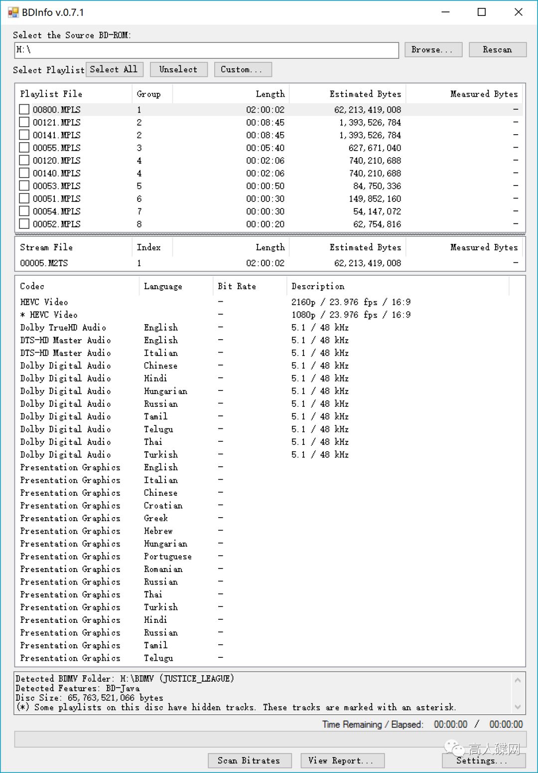This screenshot has height=773, width=538.
Task: Open the Settings... dialog
Action: (x=483, y=761)
